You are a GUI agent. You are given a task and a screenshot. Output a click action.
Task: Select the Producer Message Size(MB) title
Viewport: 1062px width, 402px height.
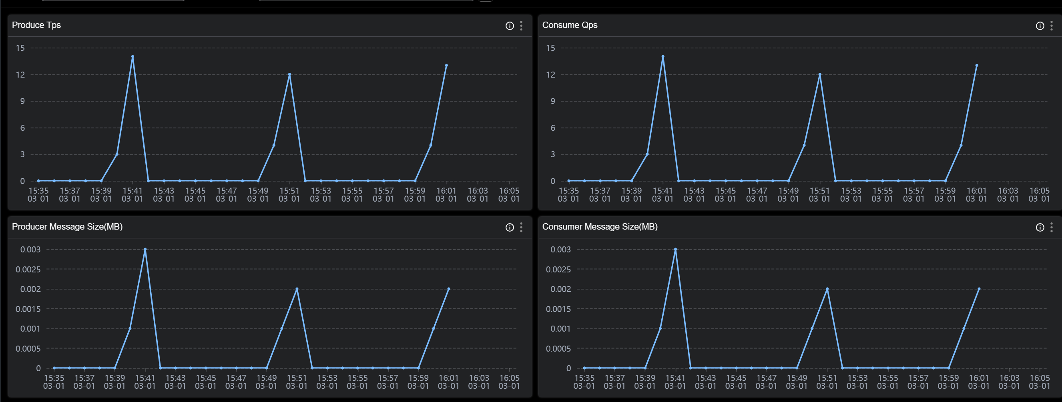67,226
